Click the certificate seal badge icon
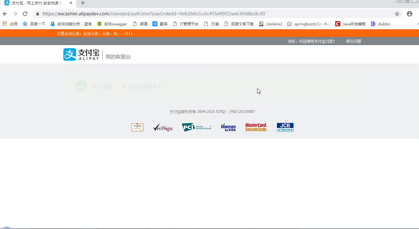Viewport: 419px width, 229px height. coord(137,127)
